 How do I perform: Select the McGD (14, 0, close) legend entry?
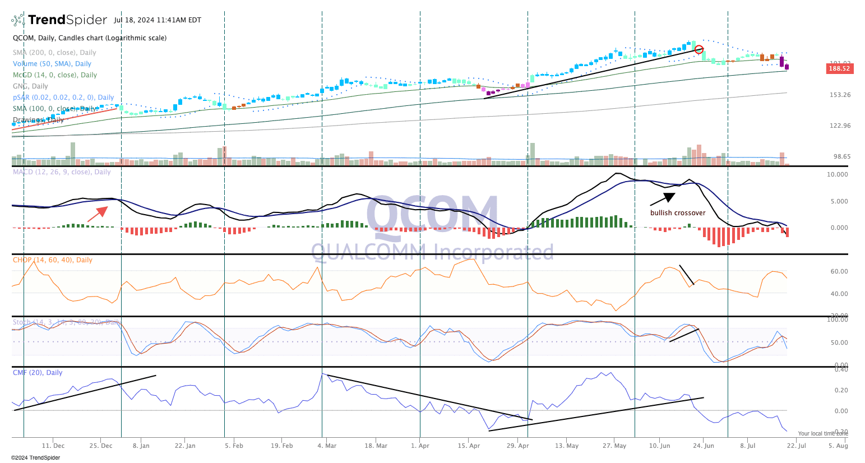click(x=55, y=75)
